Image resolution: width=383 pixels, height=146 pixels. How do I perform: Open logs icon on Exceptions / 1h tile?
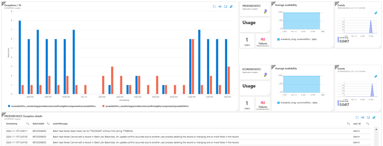231,6
